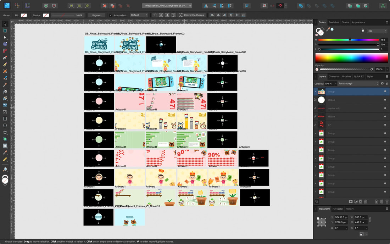The image size is (390, 244).
Task: Choose the Crop tool
Action: (5, 112)
